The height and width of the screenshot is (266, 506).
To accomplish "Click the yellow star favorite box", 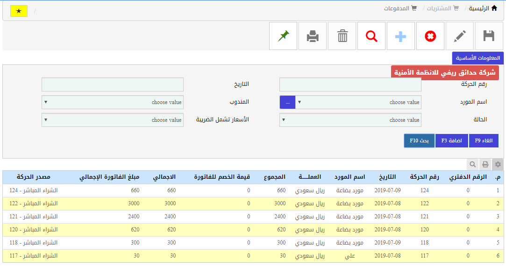I will tap(19, 11).
